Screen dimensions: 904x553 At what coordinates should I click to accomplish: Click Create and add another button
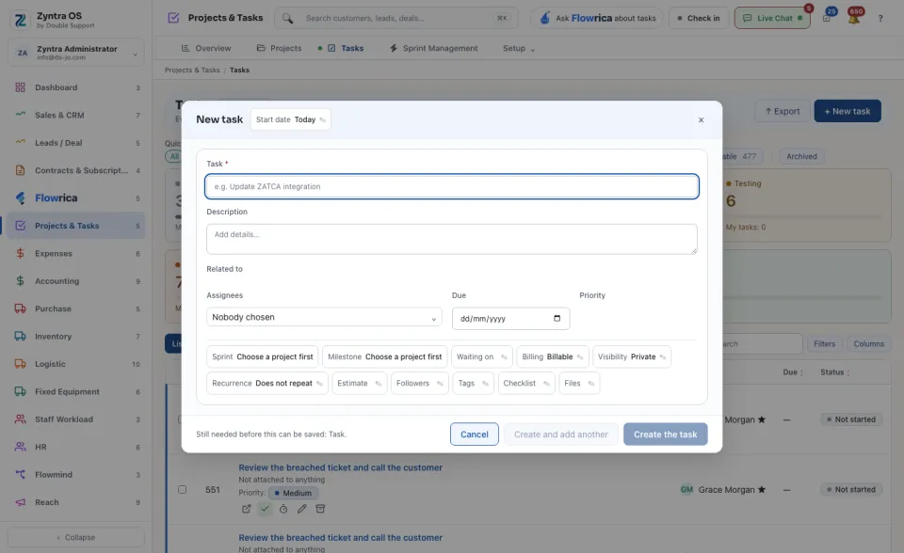[561, 434]
